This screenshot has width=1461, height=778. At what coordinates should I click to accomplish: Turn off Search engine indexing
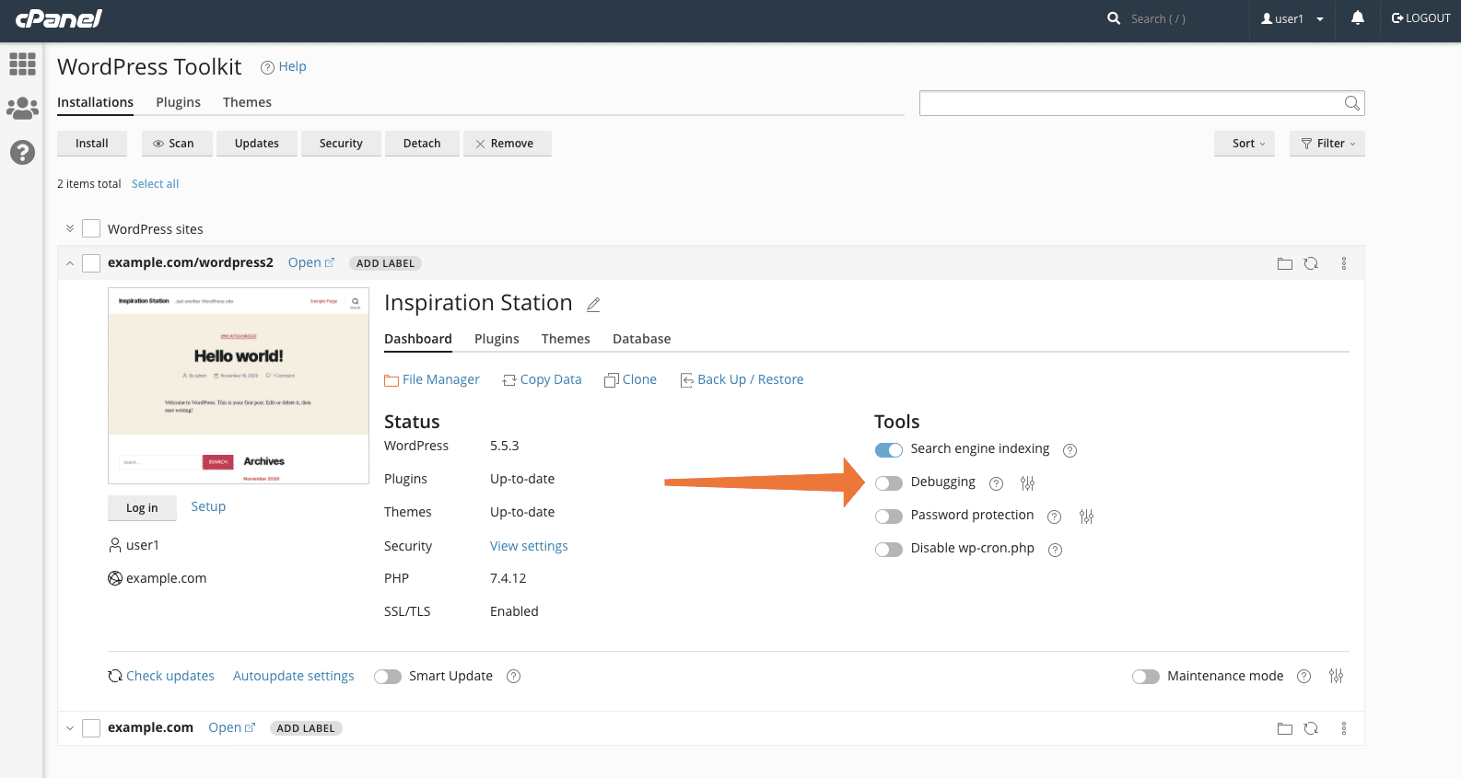pyautogui.click(x=889, y=450)
